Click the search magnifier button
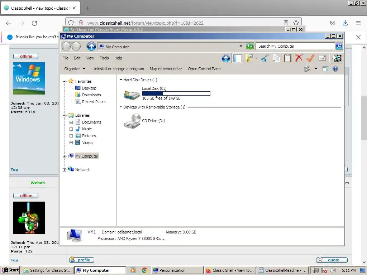Image resolution: width=367 pixels, height=275 pixels. 339,46
